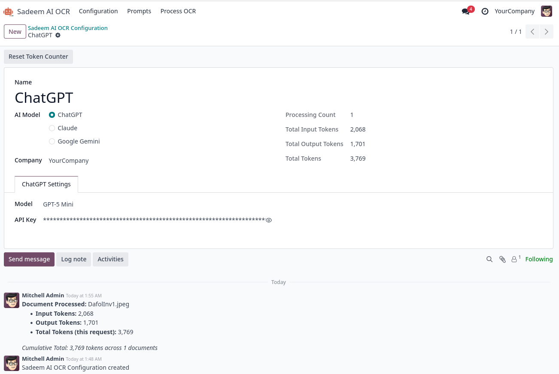Image resolution: width=559 pixels, height=374 pixels.
Task: Click the Send message button
Action: tap(29, 259)
